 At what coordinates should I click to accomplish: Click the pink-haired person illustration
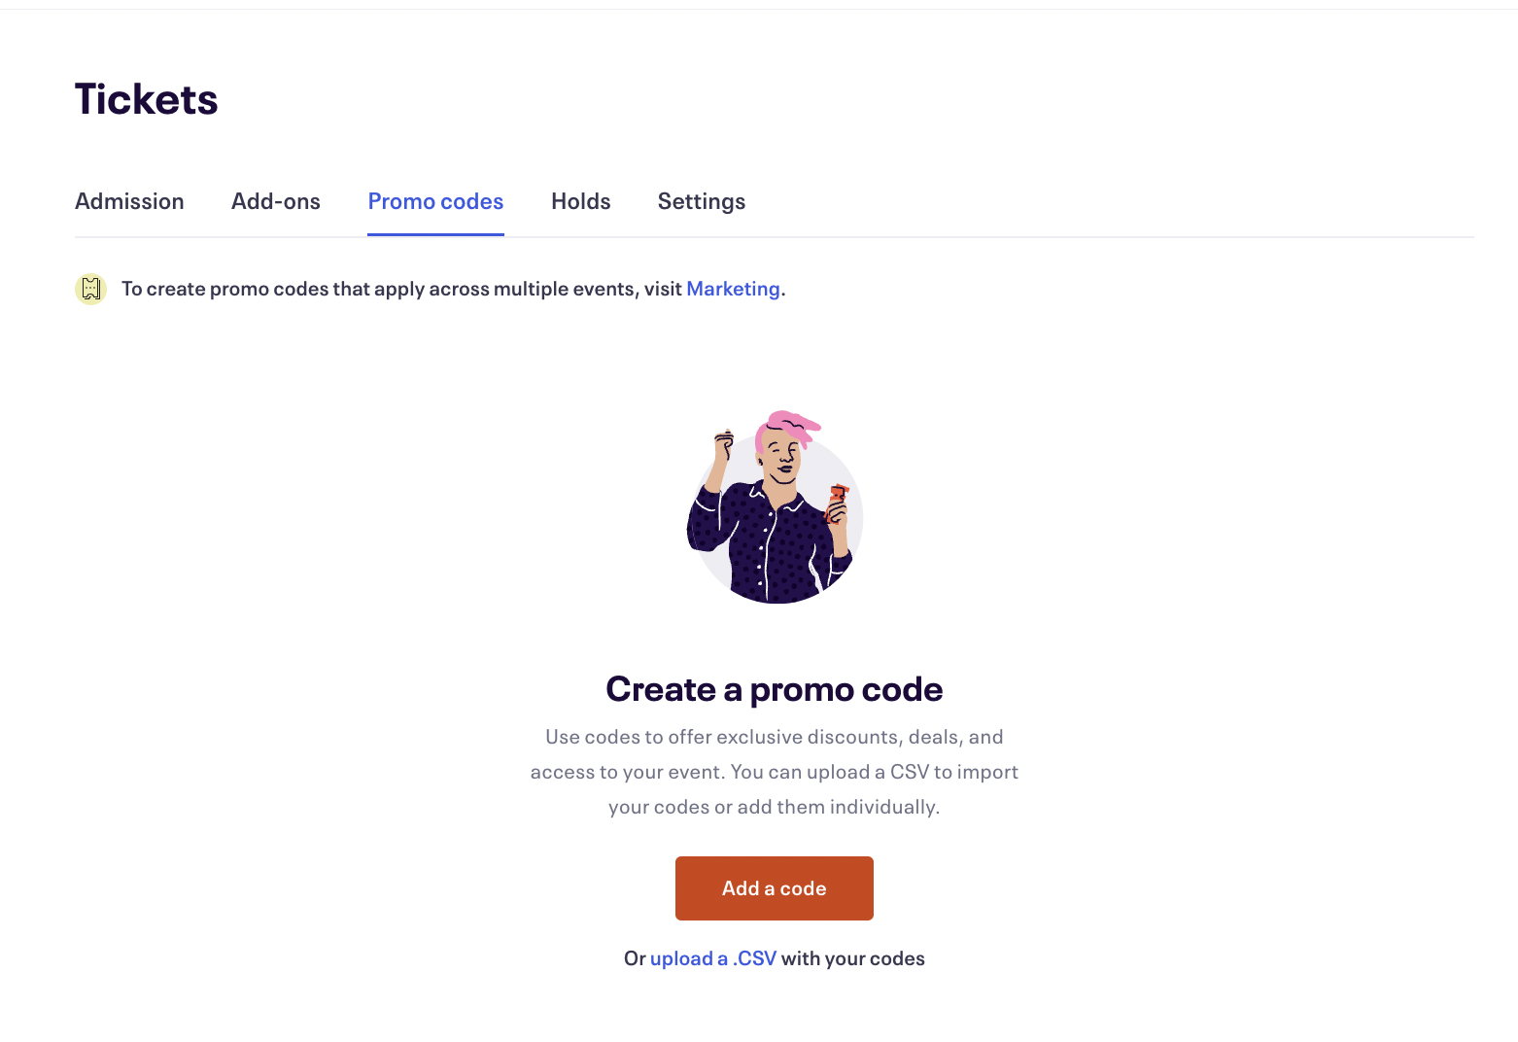coord(775,506)
